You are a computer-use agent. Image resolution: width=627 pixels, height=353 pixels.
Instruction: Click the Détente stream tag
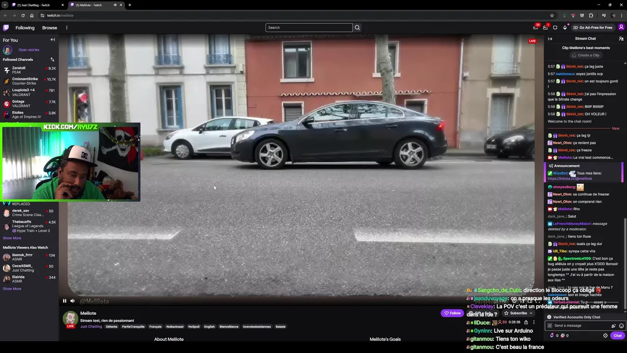point(112,327)
